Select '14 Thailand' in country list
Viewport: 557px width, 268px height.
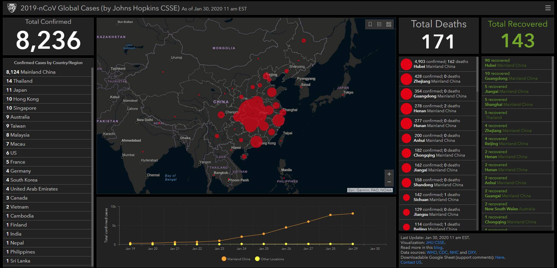tap(47, 81)
